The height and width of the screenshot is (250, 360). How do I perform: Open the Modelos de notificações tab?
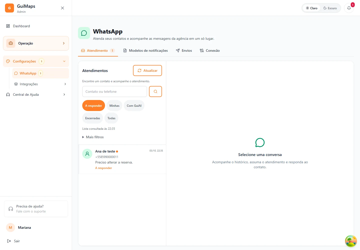point(145,50)
